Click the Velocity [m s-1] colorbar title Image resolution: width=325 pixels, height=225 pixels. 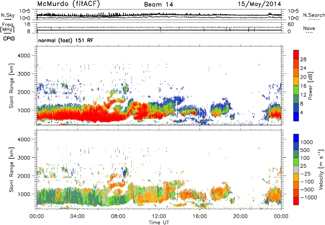321,169
